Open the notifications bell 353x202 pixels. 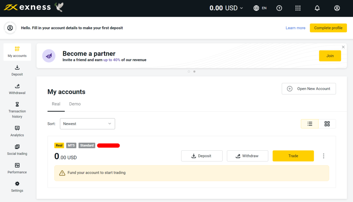click(x=317, y=8)
